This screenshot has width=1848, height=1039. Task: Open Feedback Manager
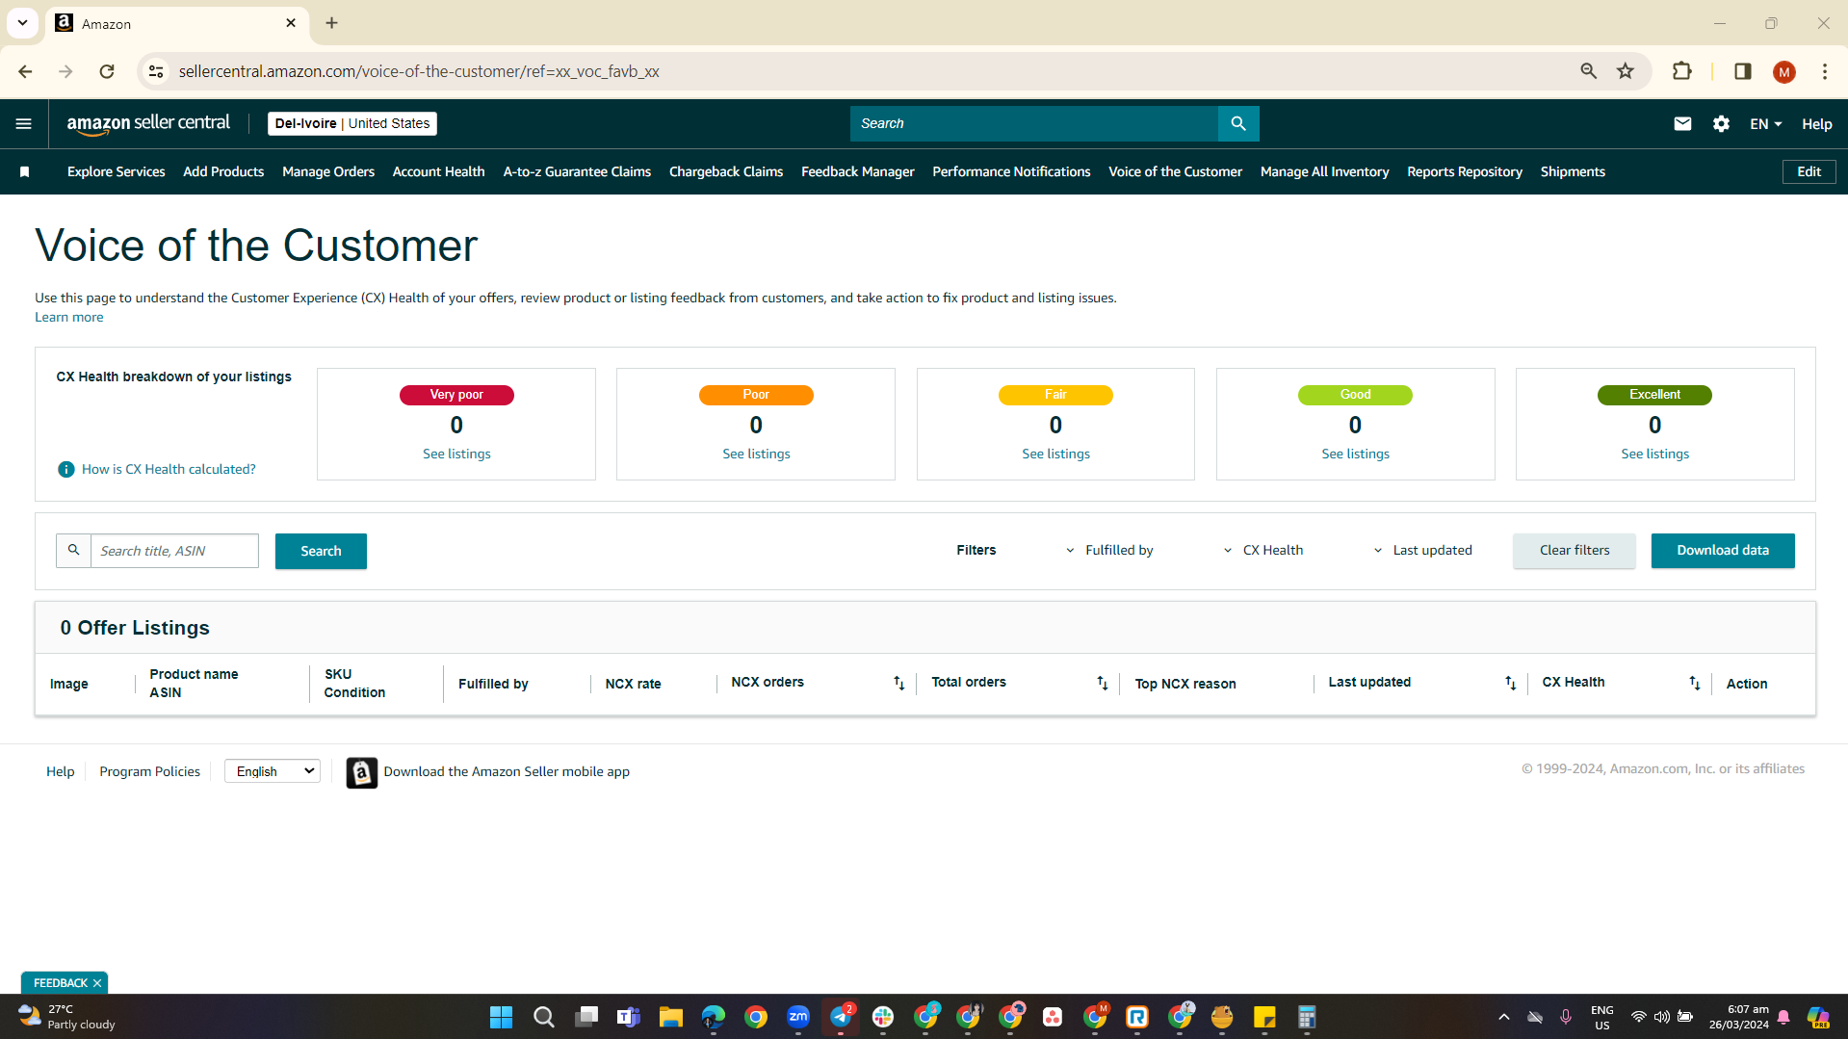(x=858, y=171)
